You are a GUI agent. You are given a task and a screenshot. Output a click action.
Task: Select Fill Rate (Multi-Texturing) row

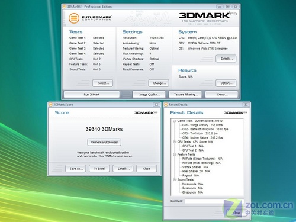pyautogui.click(x=201, y=163)
